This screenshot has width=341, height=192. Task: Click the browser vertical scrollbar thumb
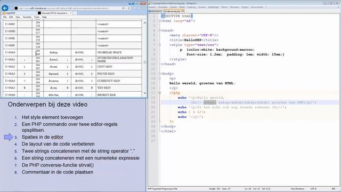coord(145,62)
